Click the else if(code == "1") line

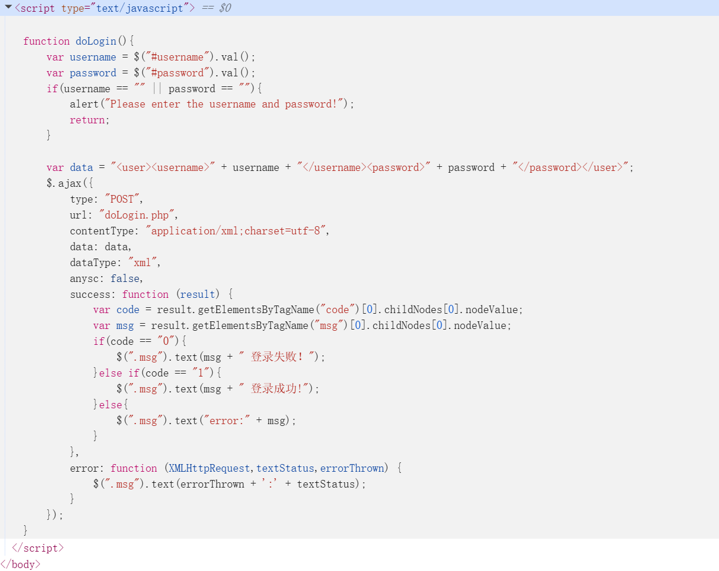157,373
